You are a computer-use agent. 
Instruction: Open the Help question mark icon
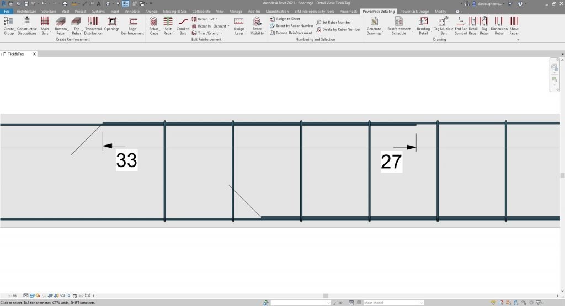point(520,4)
